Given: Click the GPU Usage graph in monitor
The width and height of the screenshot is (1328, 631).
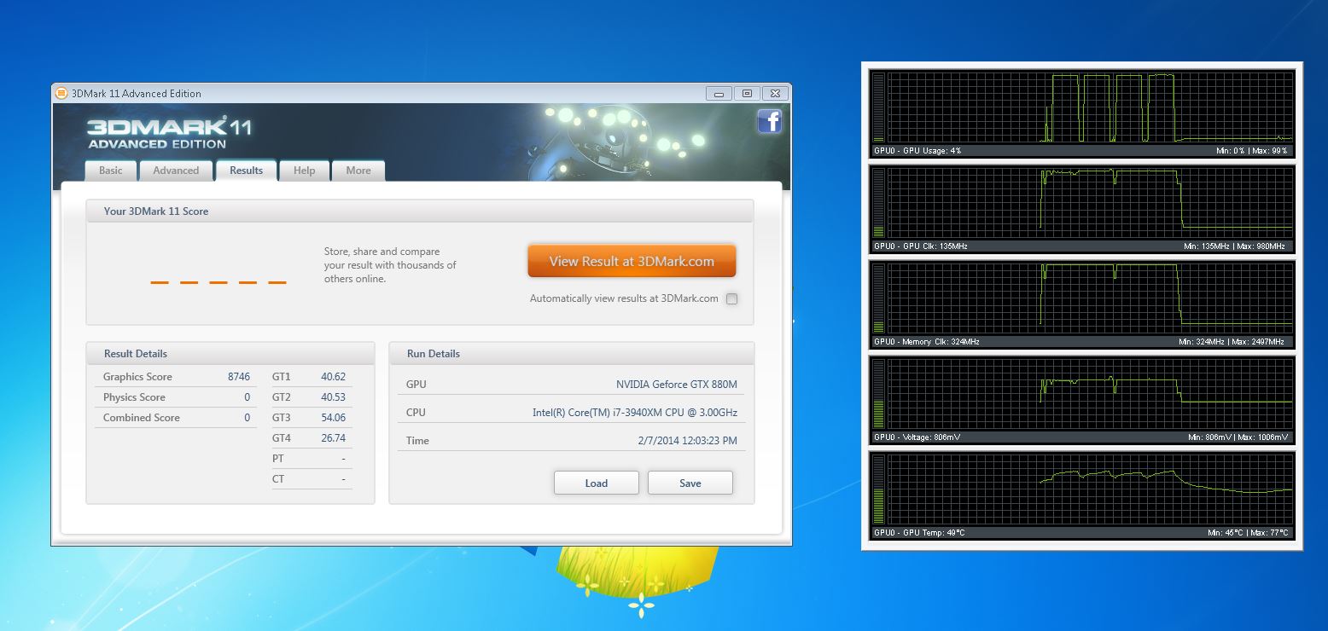Looking at the screenshot, I should click(1090, 107).
